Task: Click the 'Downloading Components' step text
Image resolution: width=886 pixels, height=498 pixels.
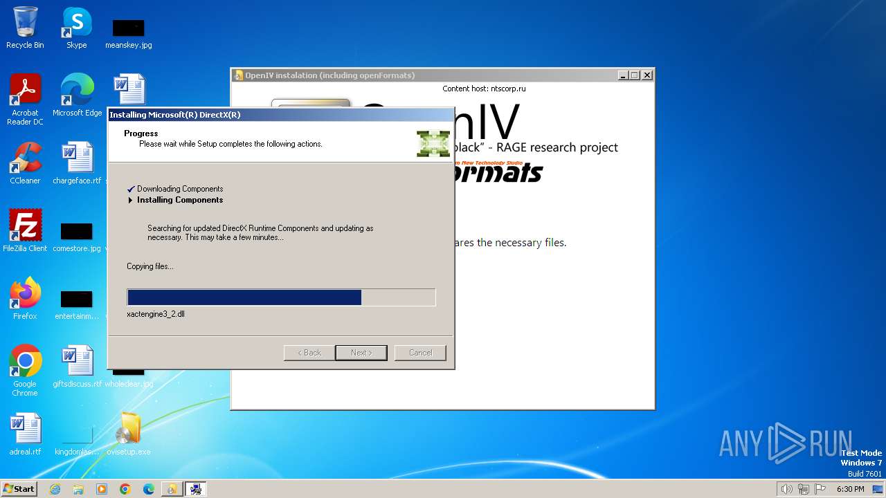Action: click(x=180, y=189)
